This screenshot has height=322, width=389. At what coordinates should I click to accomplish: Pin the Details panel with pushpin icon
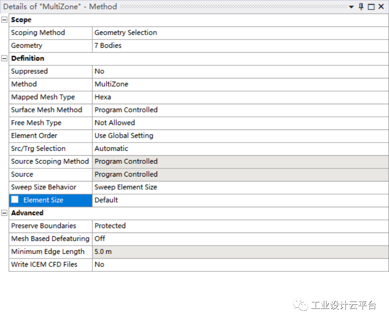coord(361,7)
